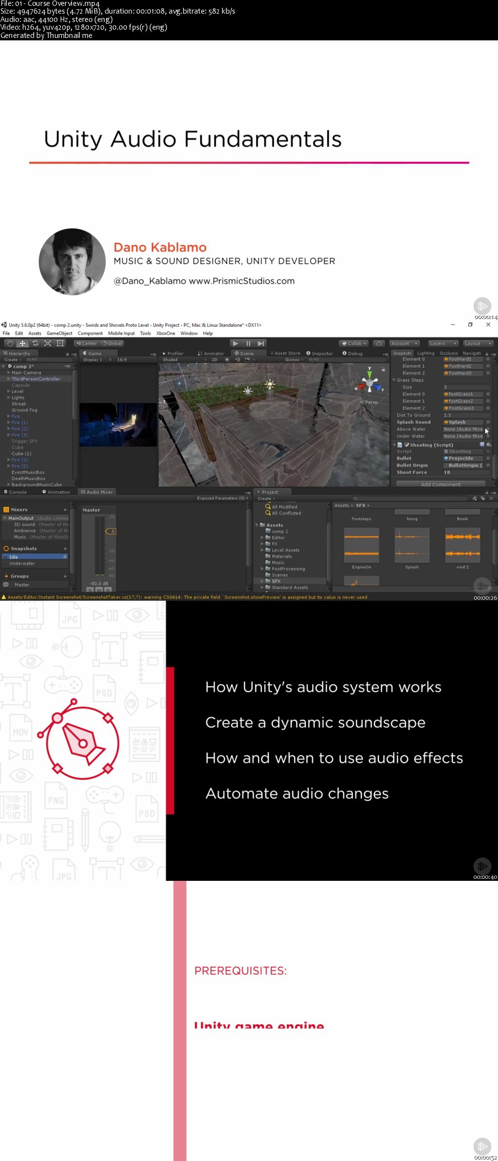Image resolution: width=498 pixels, height=1161 pixels.
Task: Click object picker circle beside Splash
Action: [x=488, y=422]
